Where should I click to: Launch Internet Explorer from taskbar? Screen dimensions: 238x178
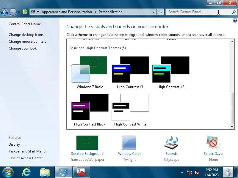[26, 172]
